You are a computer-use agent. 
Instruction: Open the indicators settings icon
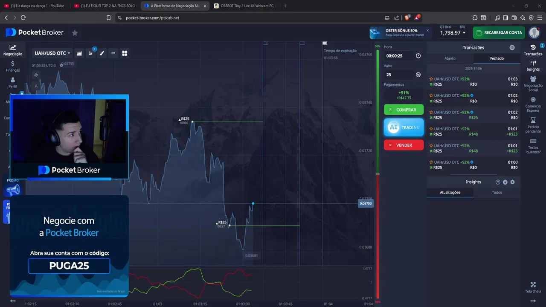point(90,53)
